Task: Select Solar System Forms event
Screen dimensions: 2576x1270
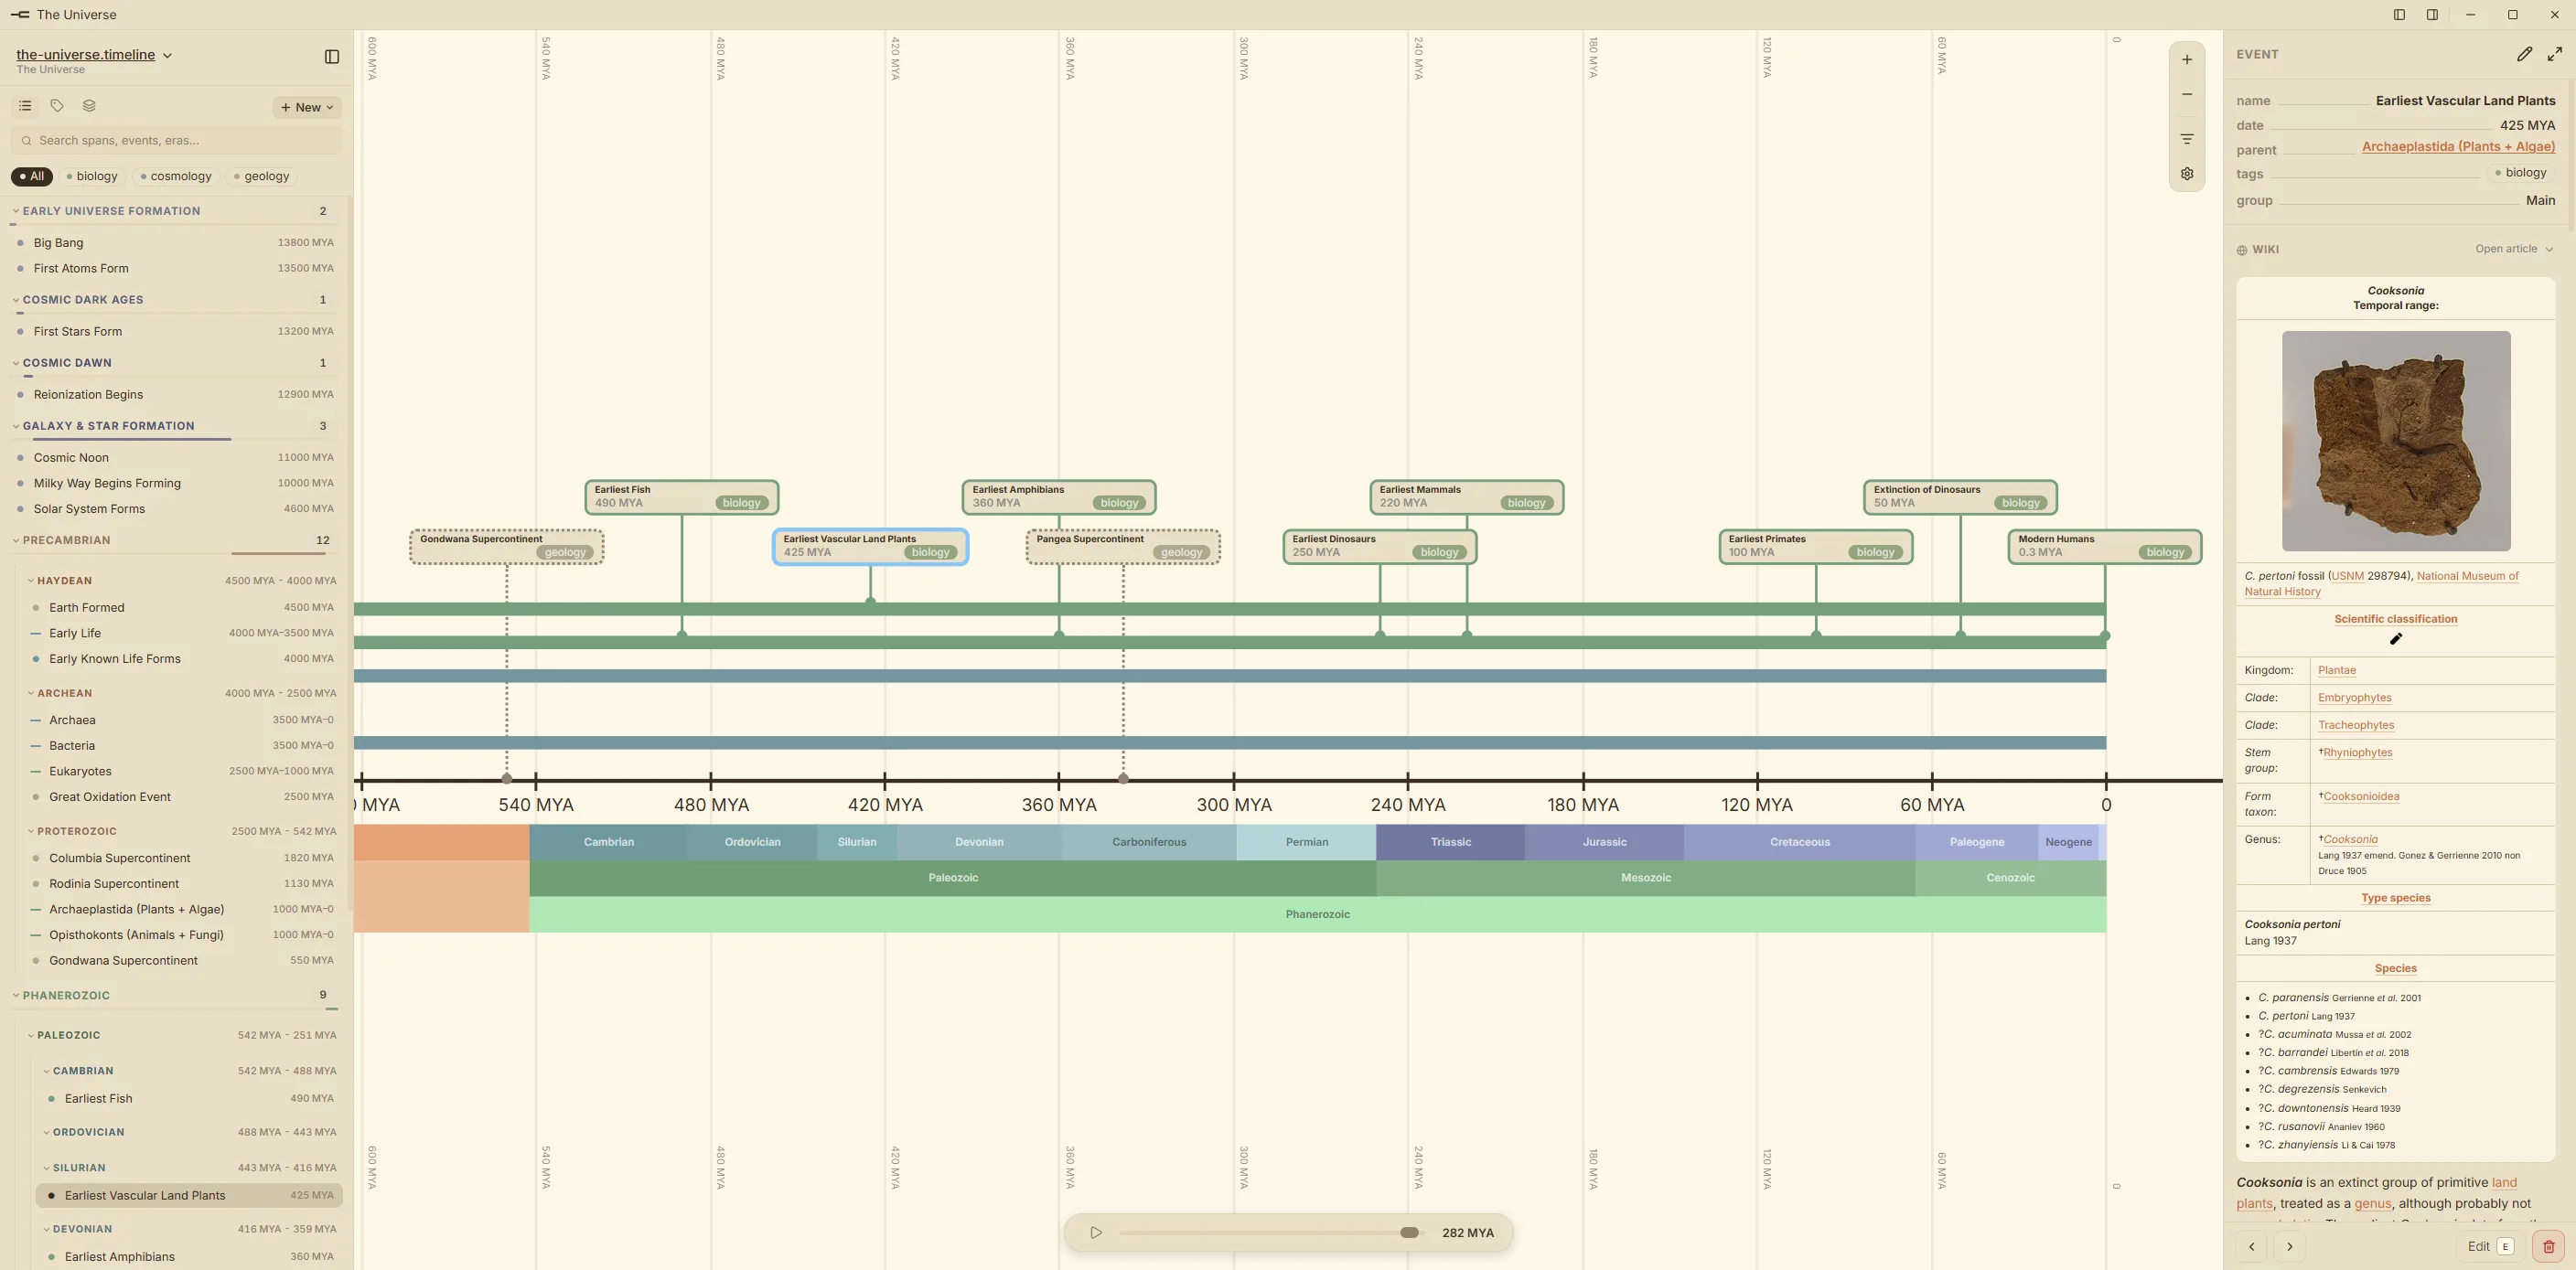Action: [176, 509]
